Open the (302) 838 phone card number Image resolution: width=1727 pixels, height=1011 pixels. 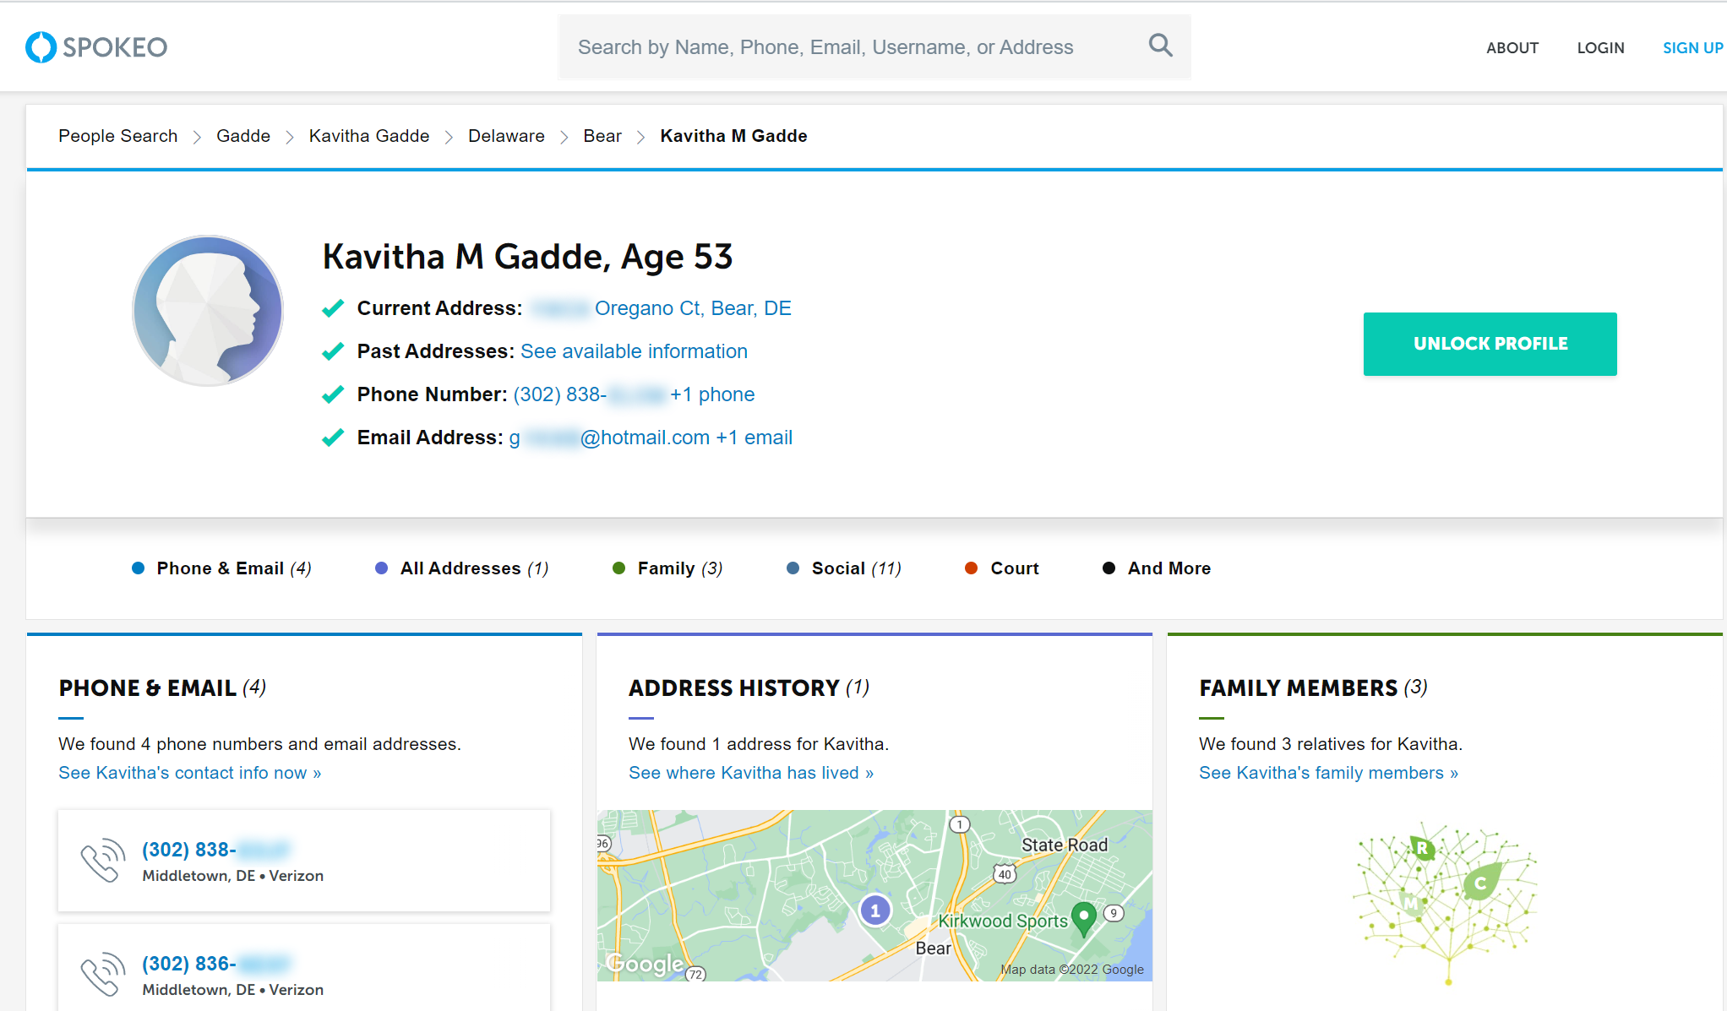(215, 850)
